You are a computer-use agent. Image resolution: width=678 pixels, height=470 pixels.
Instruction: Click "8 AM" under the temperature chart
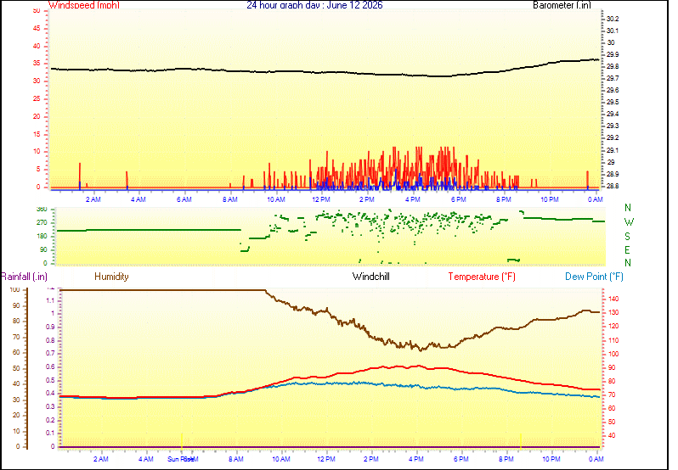click(x=236, y=459)
